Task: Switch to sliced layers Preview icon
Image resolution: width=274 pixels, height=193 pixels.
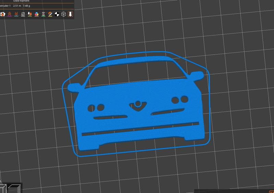Action: tap(15, 189)
